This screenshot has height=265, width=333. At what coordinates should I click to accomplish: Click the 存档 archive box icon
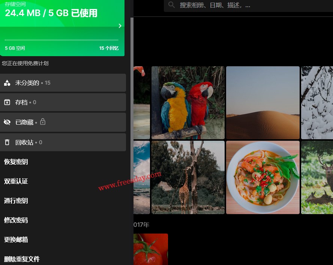tap(7, 102)
